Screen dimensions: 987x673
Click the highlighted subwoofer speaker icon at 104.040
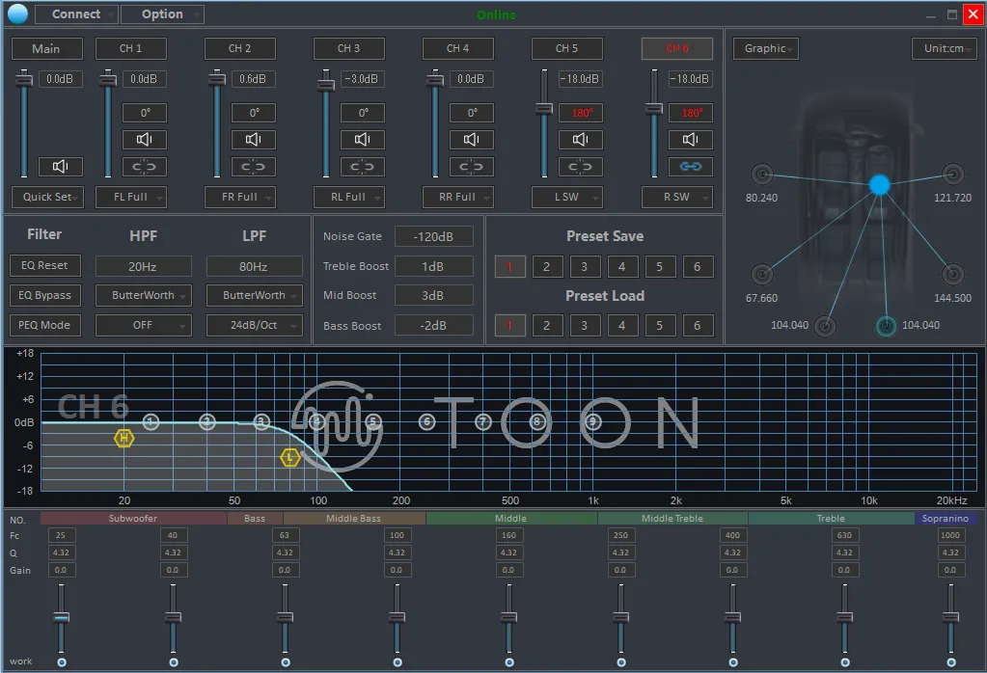pyautogui.click(x=886, y=326)
